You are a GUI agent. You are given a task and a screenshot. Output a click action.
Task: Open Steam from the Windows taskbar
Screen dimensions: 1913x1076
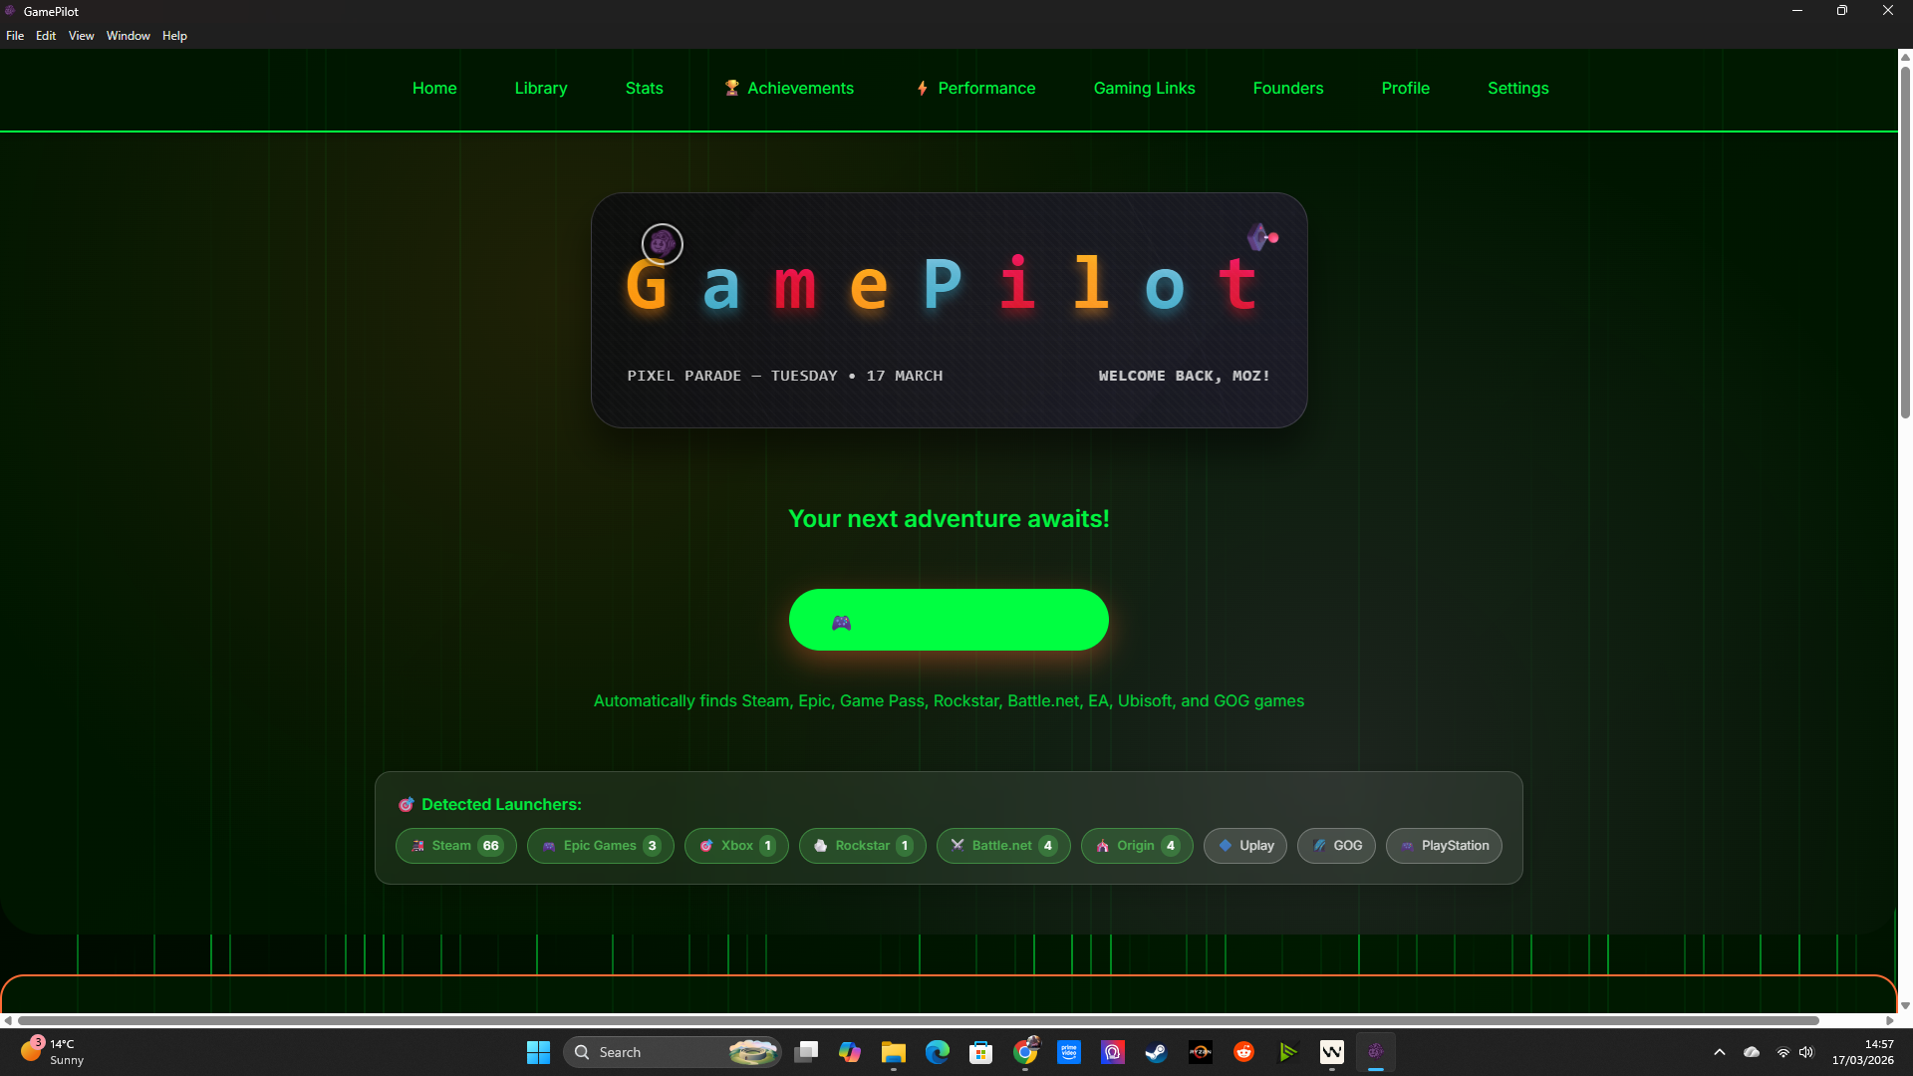point(1156,1052)
